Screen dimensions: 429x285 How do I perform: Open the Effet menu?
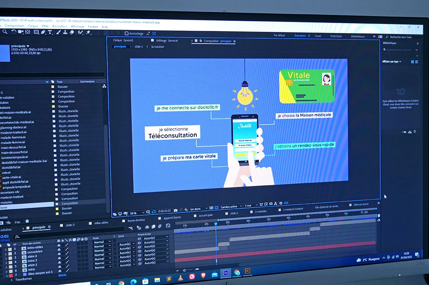tap(45, 26)
